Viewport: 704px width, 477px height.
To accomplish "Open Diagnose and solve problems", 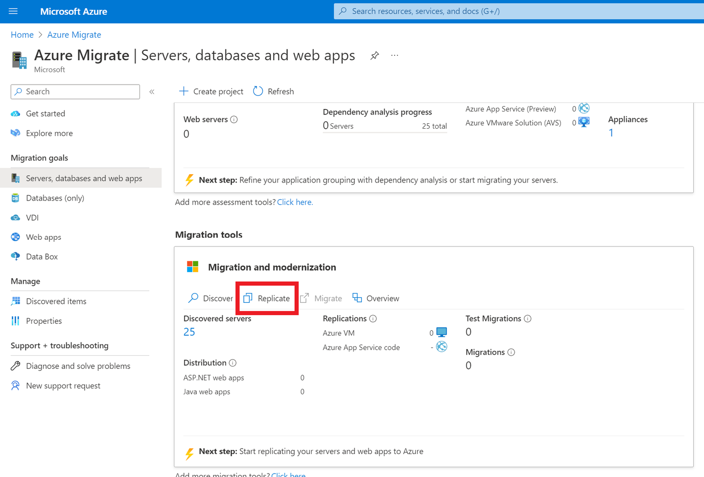I will tap(78, 366).
